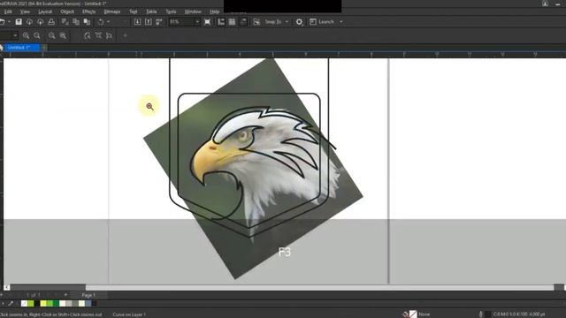Open the Effects menu
566x318 pixels.
pyautogui.click(x=88, y=11)
